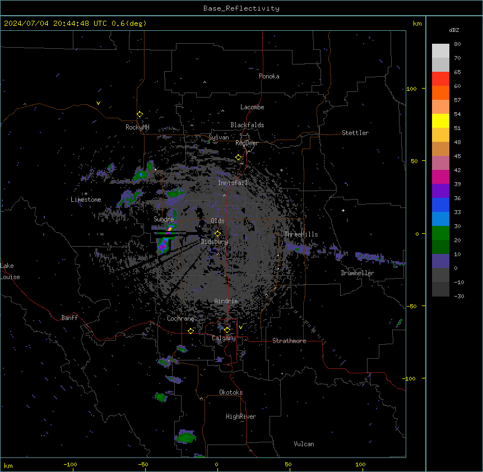This screenshot has height=472, width=483.
Task: Click the yellow diamond marker near Olds
Action: click(217, 234)
